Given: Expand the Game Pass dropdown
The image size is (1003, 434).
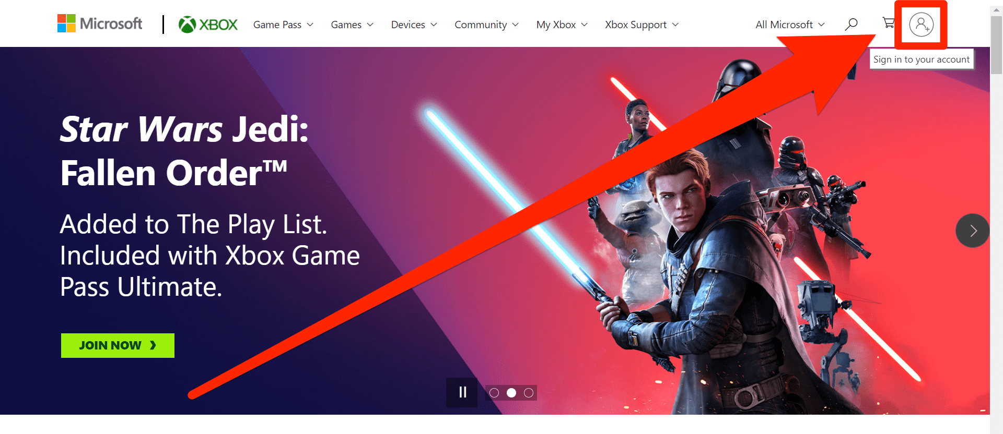Looking at the screenshot, I should click(283, 25).
